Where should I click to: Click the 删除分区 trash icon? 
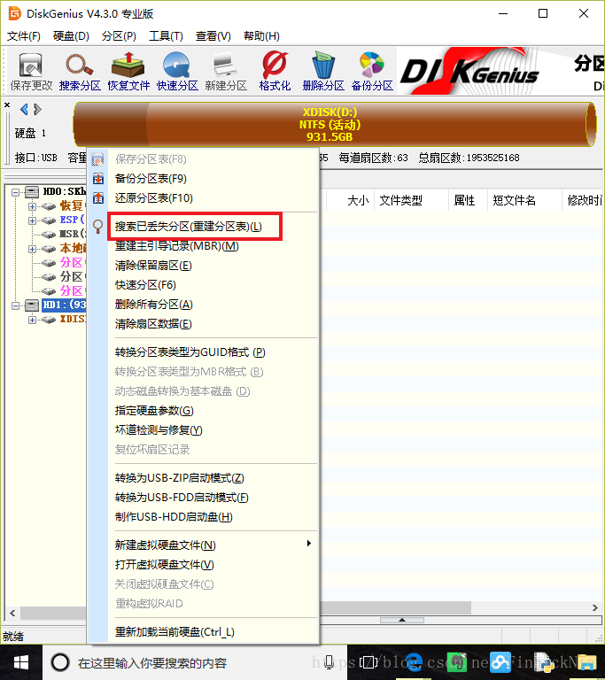point(323,72)
